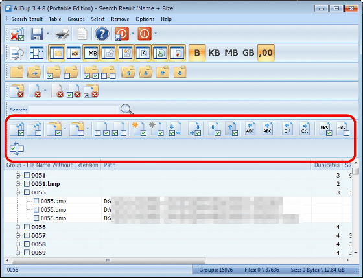Expand the group 0058 tree node
Viewport: 363px width, 278px height.
18,244
